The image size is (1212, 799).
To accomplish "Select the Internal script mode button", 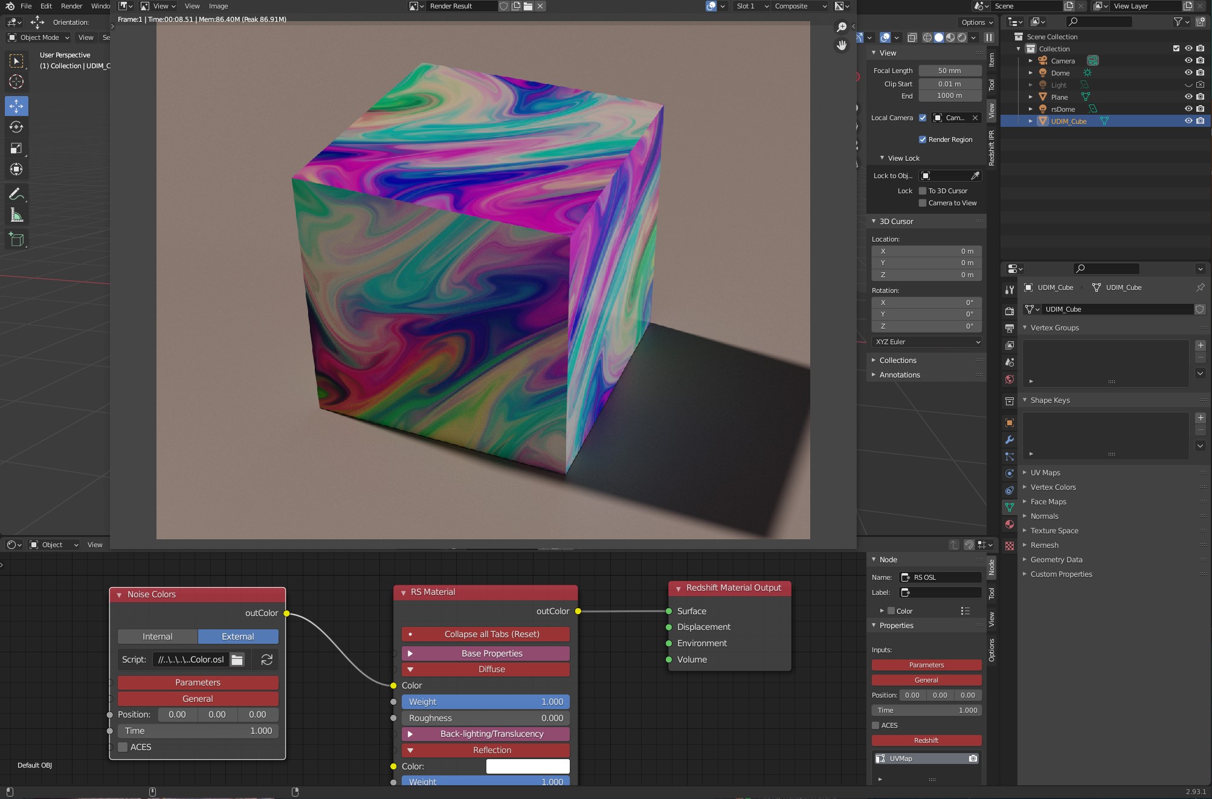I will click(157, 637).
